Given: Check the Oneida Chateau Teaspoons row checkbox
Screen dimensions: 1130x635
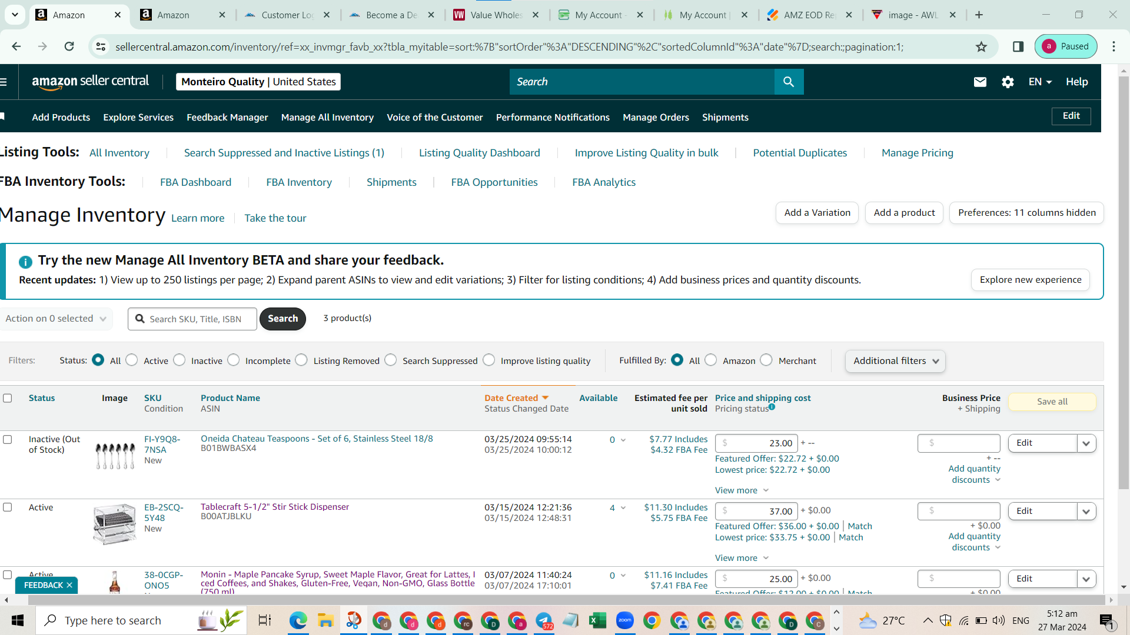Looking at the screenshot, I should tap(8, 439).
